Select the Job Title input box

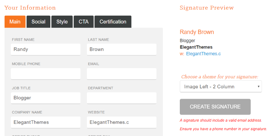45,98
